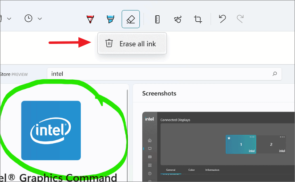
Task: Select the red ballpoint pen tool
Action: pos(90,19)
